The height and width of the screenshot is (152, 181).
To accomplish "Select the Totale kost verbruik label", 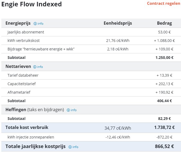I will pos(27,127).
